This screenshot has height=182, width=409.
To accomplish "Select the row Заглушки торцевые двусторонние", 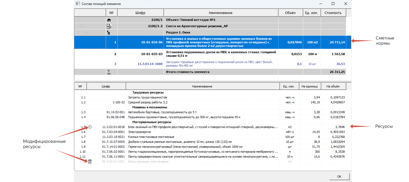I will click(210, 64).
